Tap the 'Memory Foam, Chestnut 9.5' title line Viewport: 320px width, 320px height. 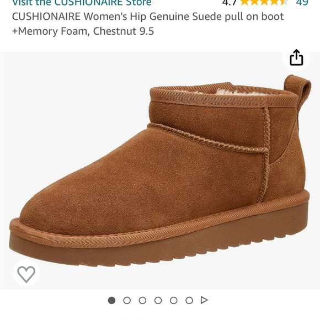[x=83, y=31]
